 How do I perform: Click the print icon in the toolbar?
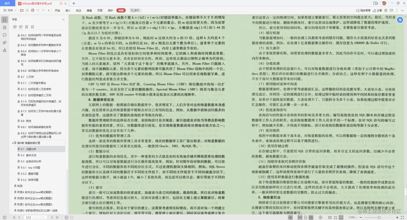click(x=33, y=10)
